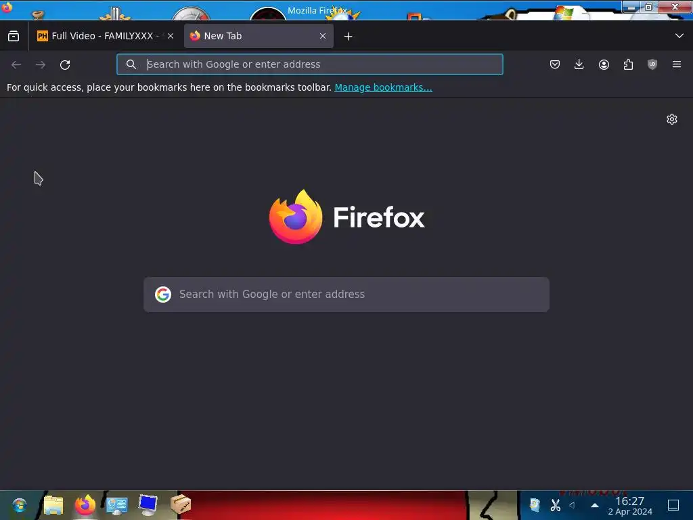Click the scissors clipboard tray icon
Screen dimensions: 693x520
pos(555,505)
